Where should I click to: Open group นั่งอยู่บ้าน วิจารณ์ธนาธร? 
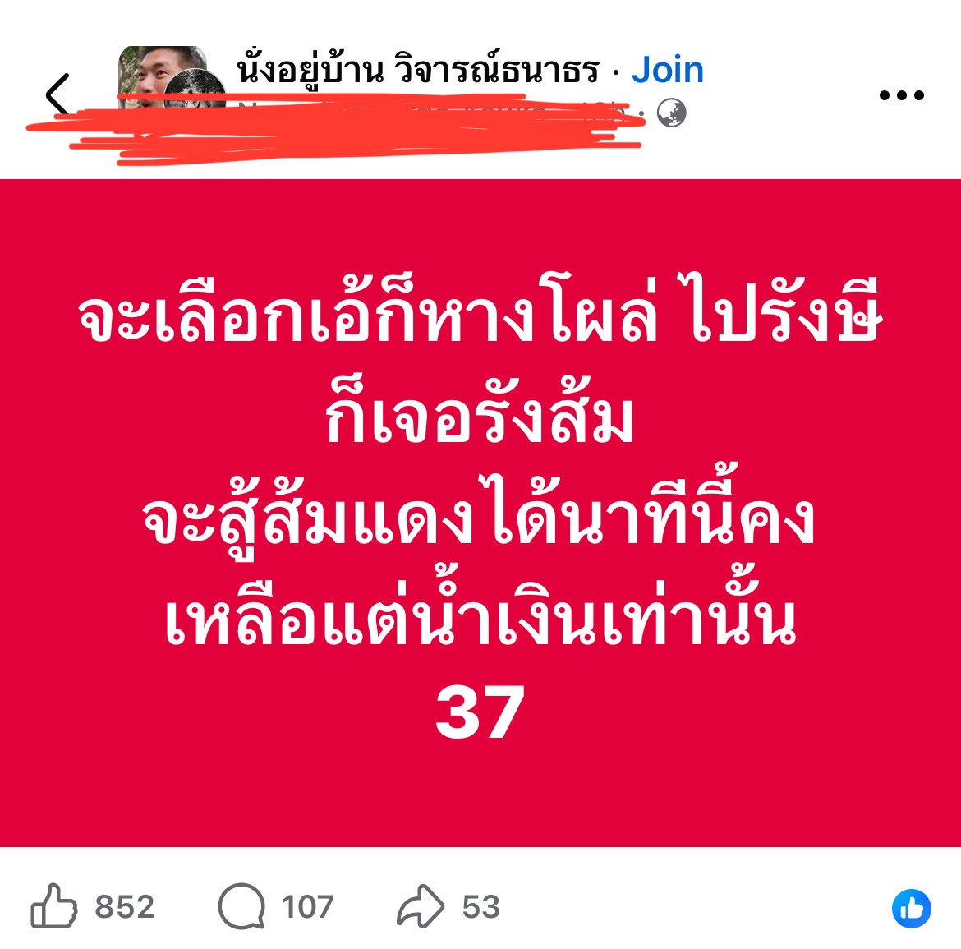418,69
